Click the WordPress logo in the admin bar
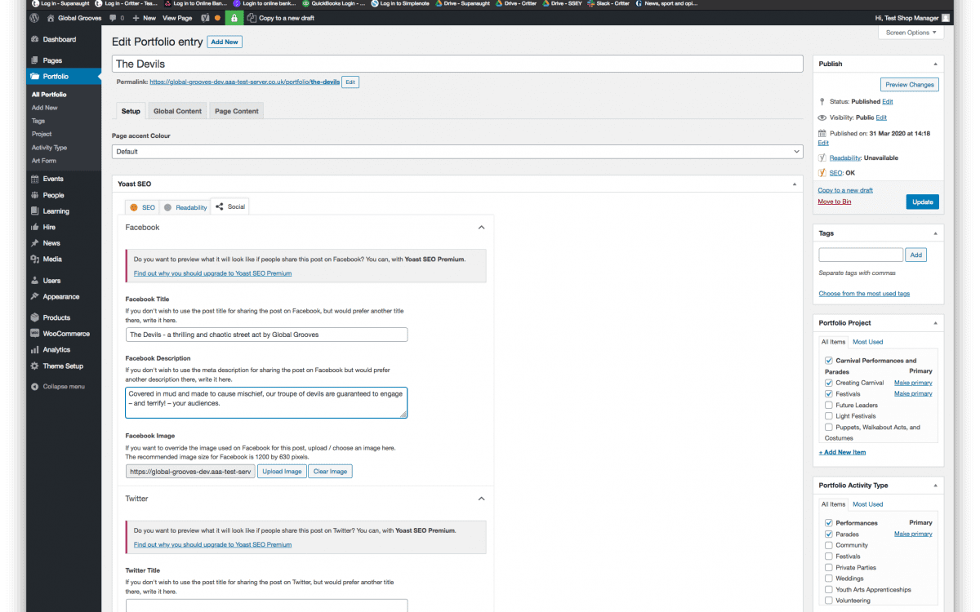This screenshot has width=980, height=612. pos(34,17)
